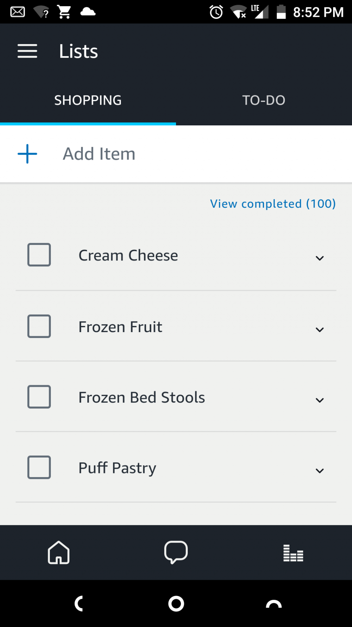
Task: Open View completed (100) link
Action: 273,204
